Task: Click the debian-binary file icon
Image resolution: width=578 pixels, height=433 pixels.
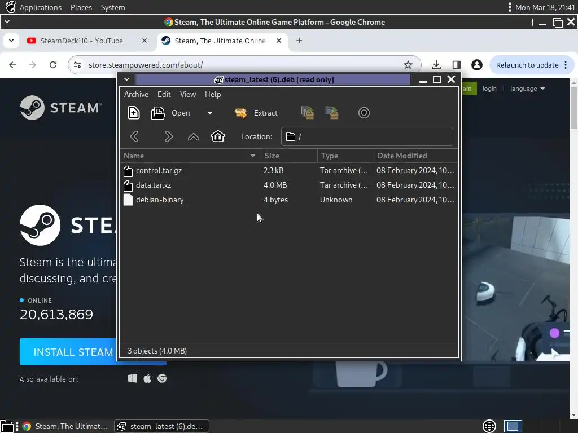Action: [128, 200]
